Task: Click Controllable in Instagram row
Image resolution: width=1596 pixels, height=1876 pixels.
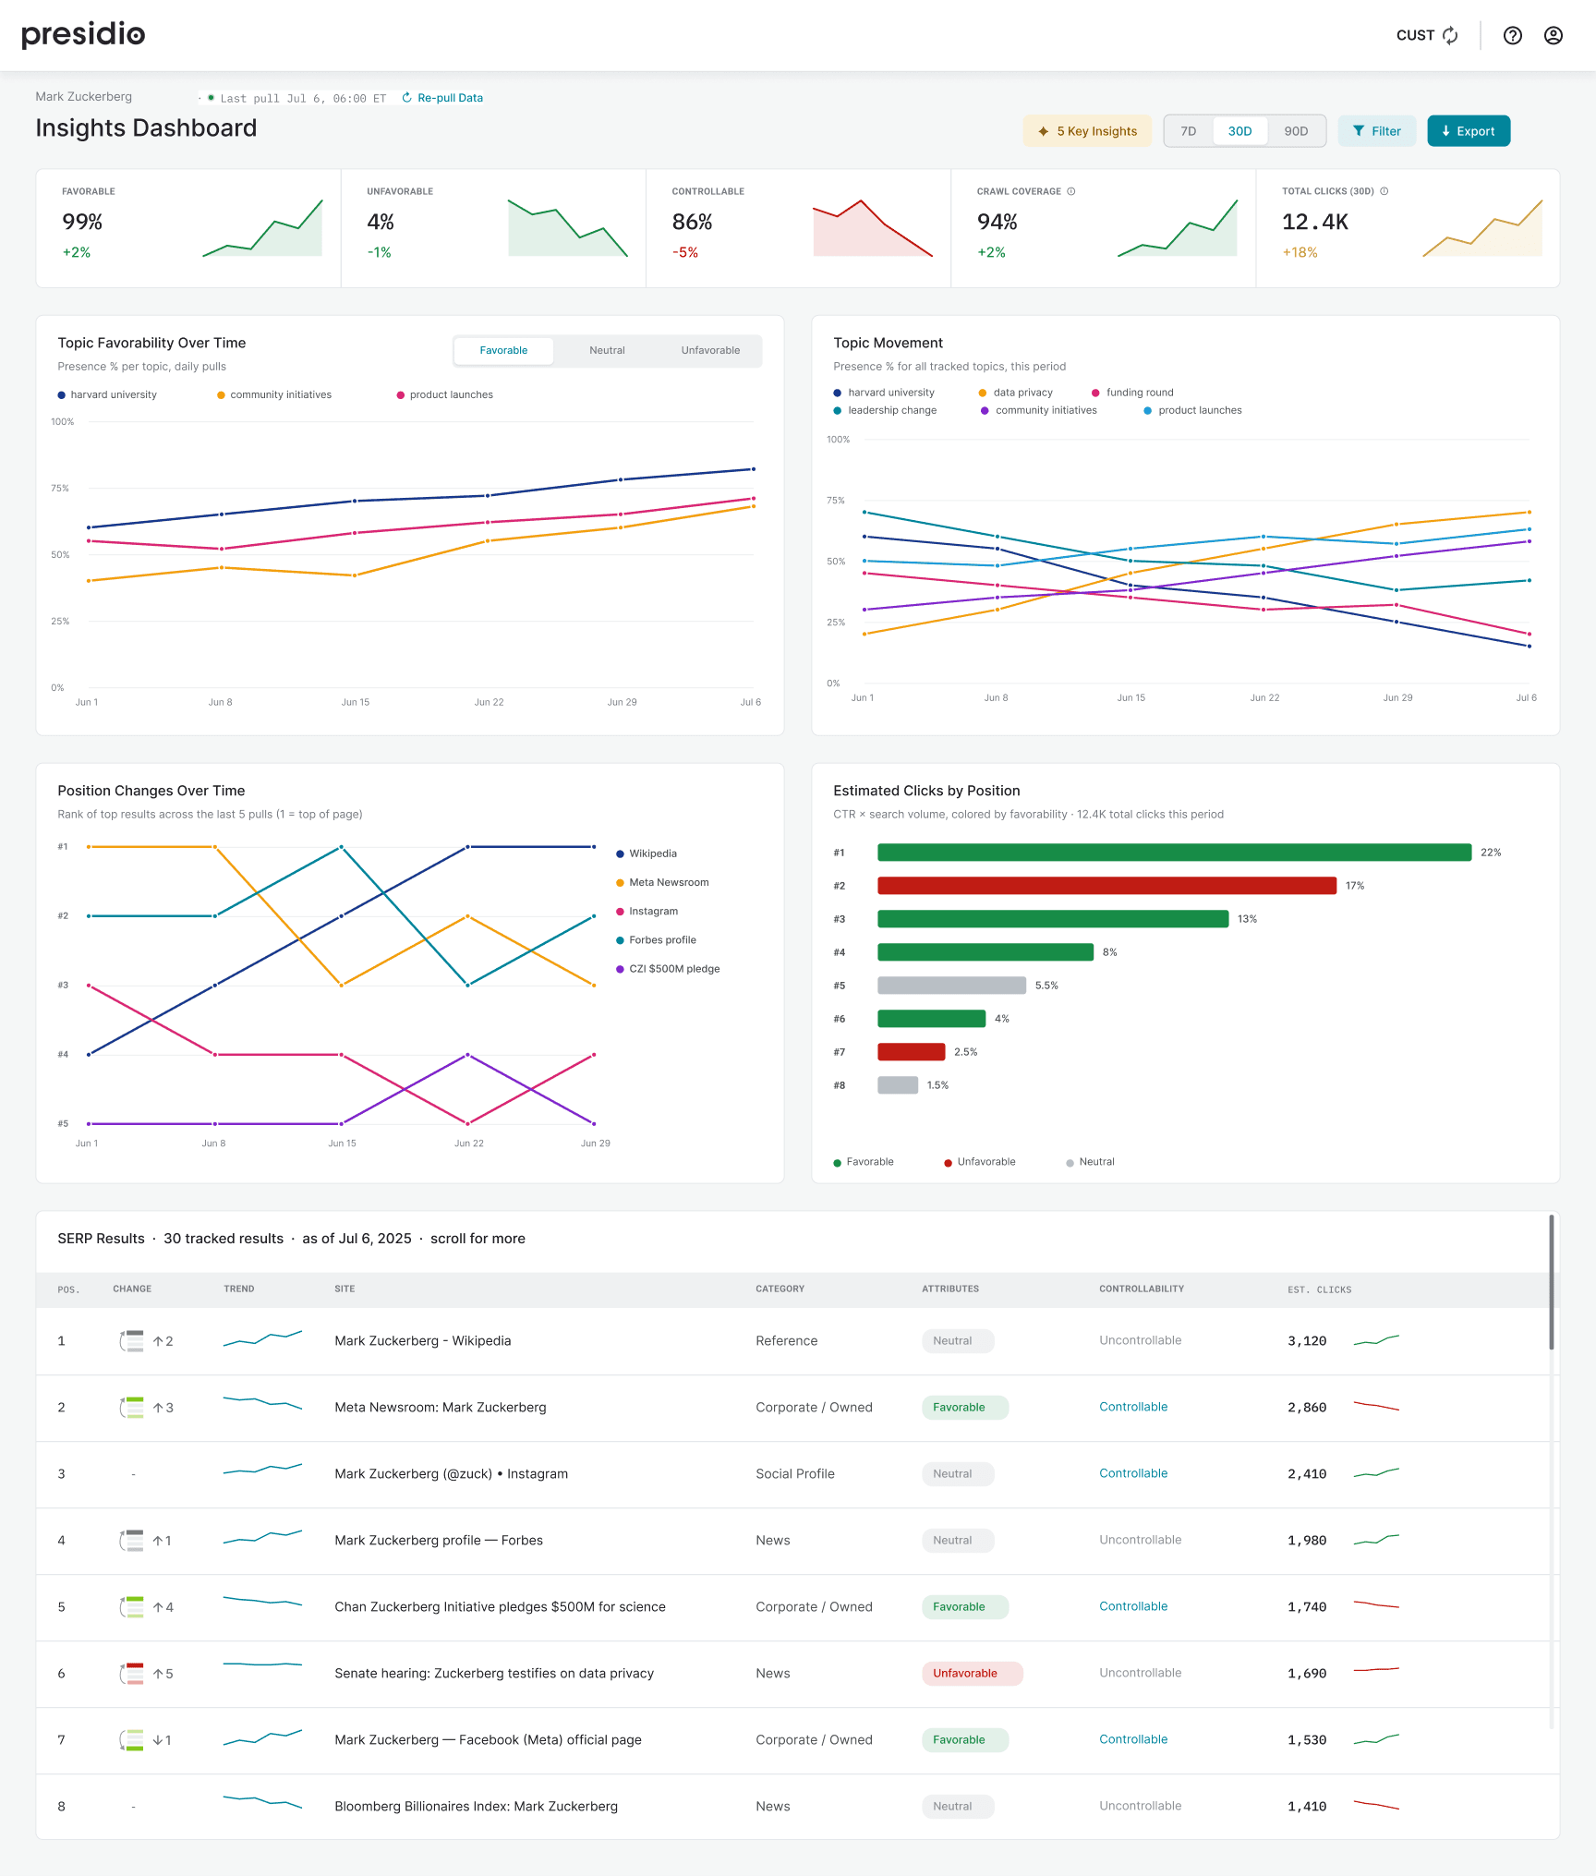Action: [1133, 1473]
